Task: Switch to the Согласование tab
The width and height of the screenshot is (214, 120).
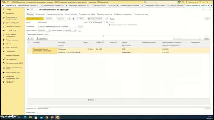Action: [x=40, y=14]
